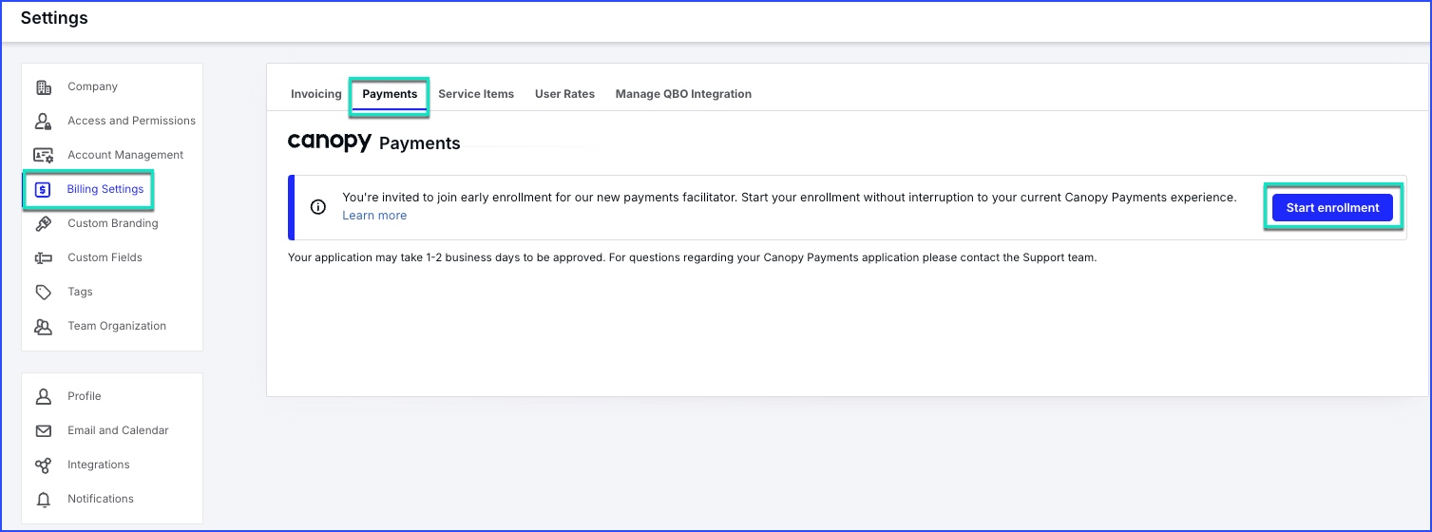The height and width of the screenshot is (532, 1432).
Task: Open Profile settings
Action: (85, 396)
